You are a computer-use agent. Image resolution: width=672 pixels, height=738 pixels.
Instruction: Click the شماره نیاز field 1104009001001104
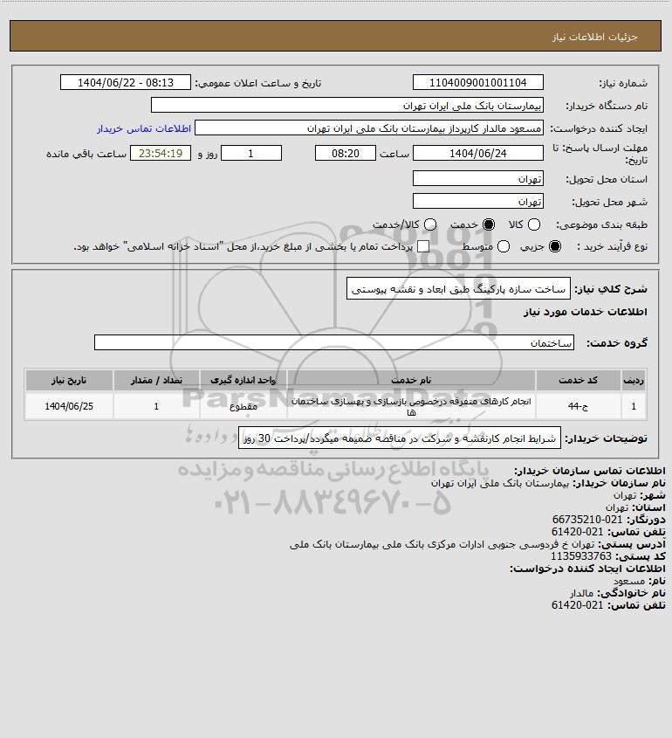[x=477, y=82]
